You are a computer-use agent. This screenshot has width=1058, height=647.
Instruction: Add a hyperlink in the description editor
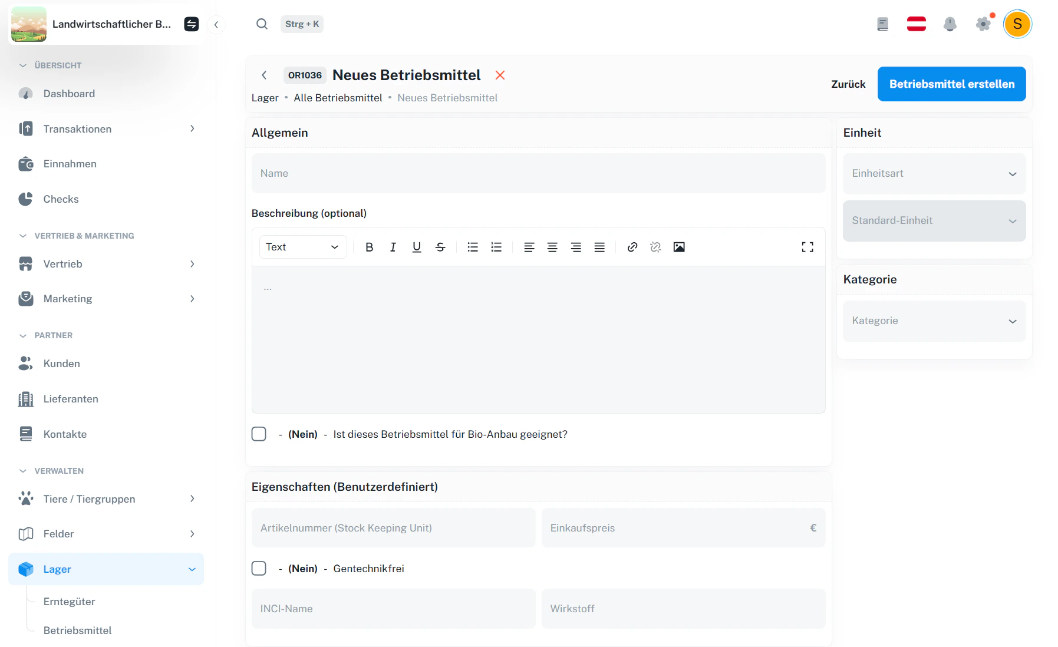632,247
